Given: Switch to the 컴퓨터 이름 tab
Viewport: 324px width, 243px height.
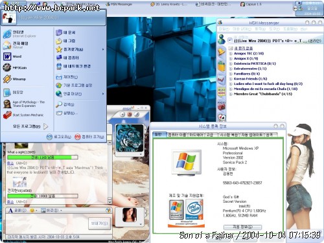Looking at the screenshot, I should pyautogui.click(x=177, y=135).
